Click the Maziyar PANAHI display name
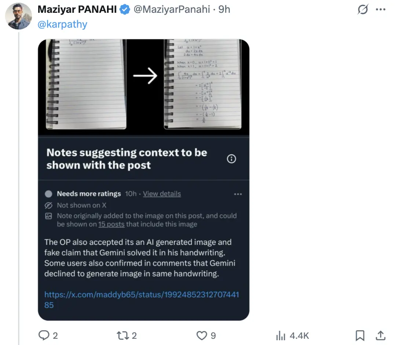This screenshot has height=345, width=396. [x=77, y=10]
